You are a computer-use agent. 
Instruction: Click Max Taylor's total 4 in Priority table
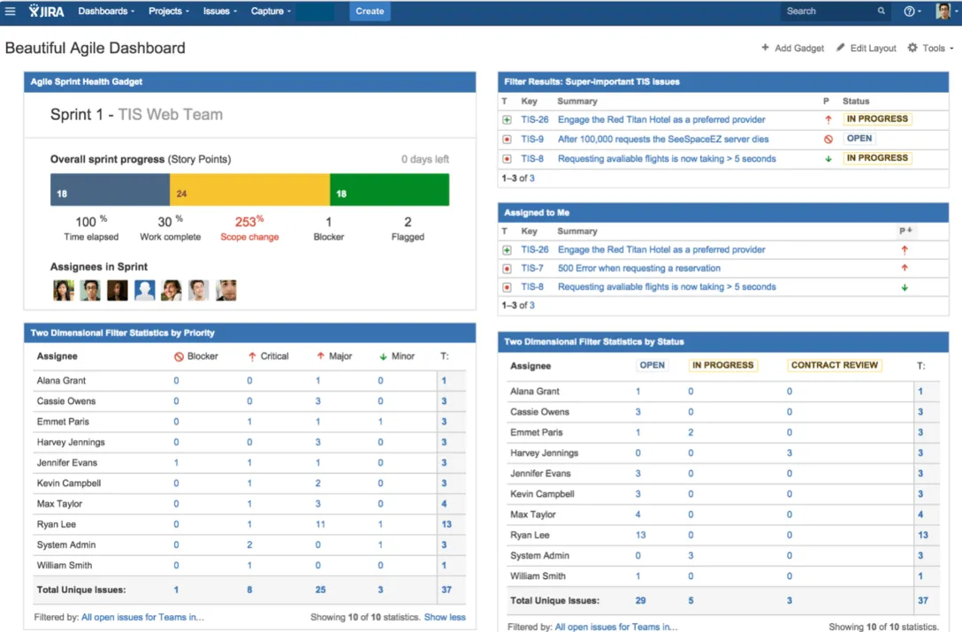(x=444, y=504)
